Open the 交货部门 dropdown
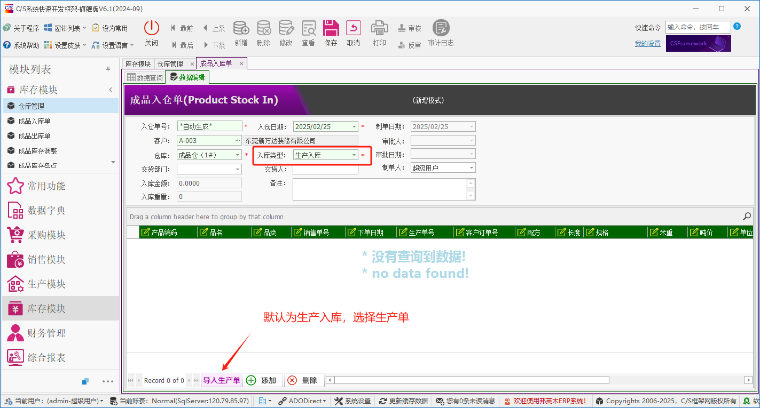This screenshot has height=408, width=760. (x=238, y=169)
